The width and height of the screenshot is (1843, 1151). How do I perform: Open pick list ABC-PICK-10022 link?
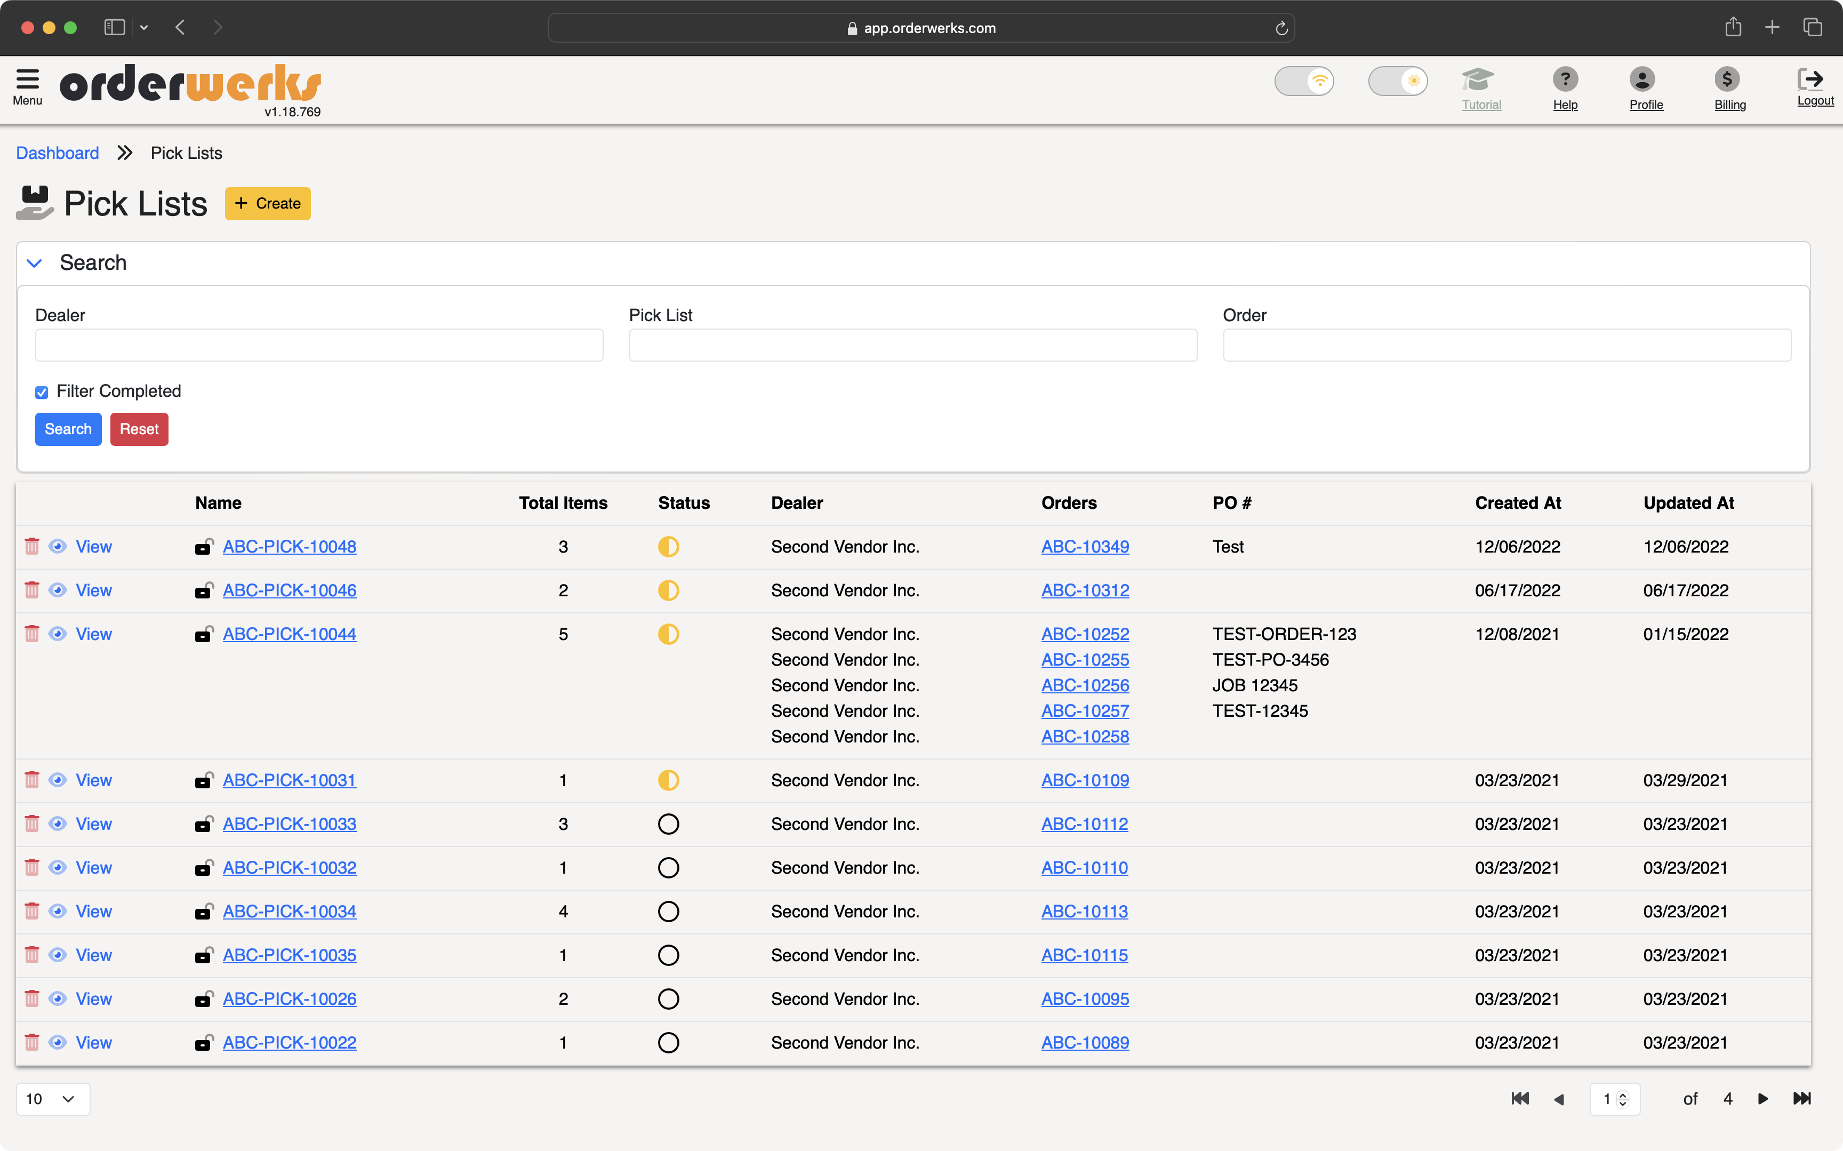coord(289,1042)
